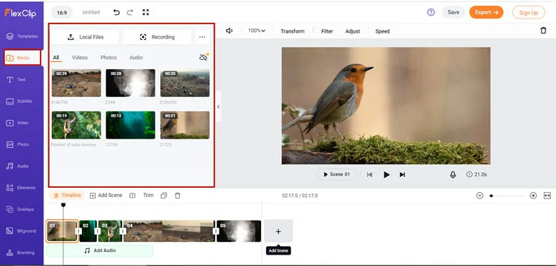556x266 pixels.
Task: Click the Save button
Action: (x=453, y=12)
